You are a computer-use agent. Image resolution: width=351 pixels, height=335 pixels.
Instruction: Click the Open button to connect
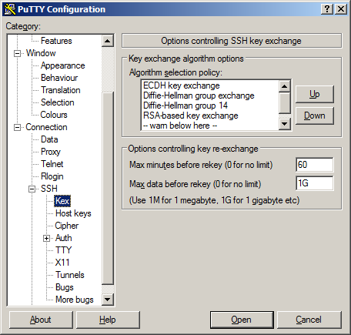(242, 320)
